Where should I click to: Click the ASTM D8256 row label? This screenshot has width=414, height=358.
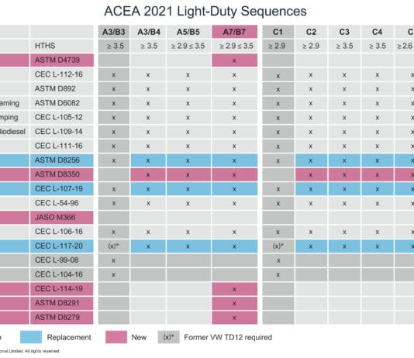[62, 160]
